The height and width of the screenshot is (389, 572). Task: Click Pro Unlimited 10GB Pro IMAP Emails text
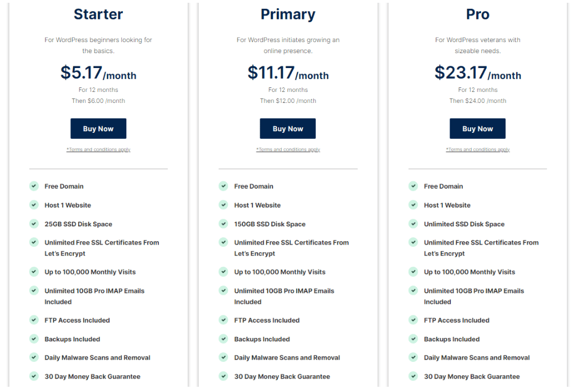pos(474,296)
